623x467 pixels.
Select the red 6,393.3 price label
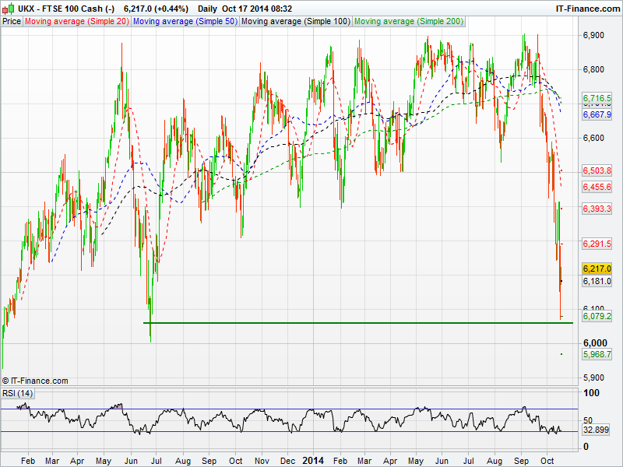pyautogui.click(x=597, y=209)
